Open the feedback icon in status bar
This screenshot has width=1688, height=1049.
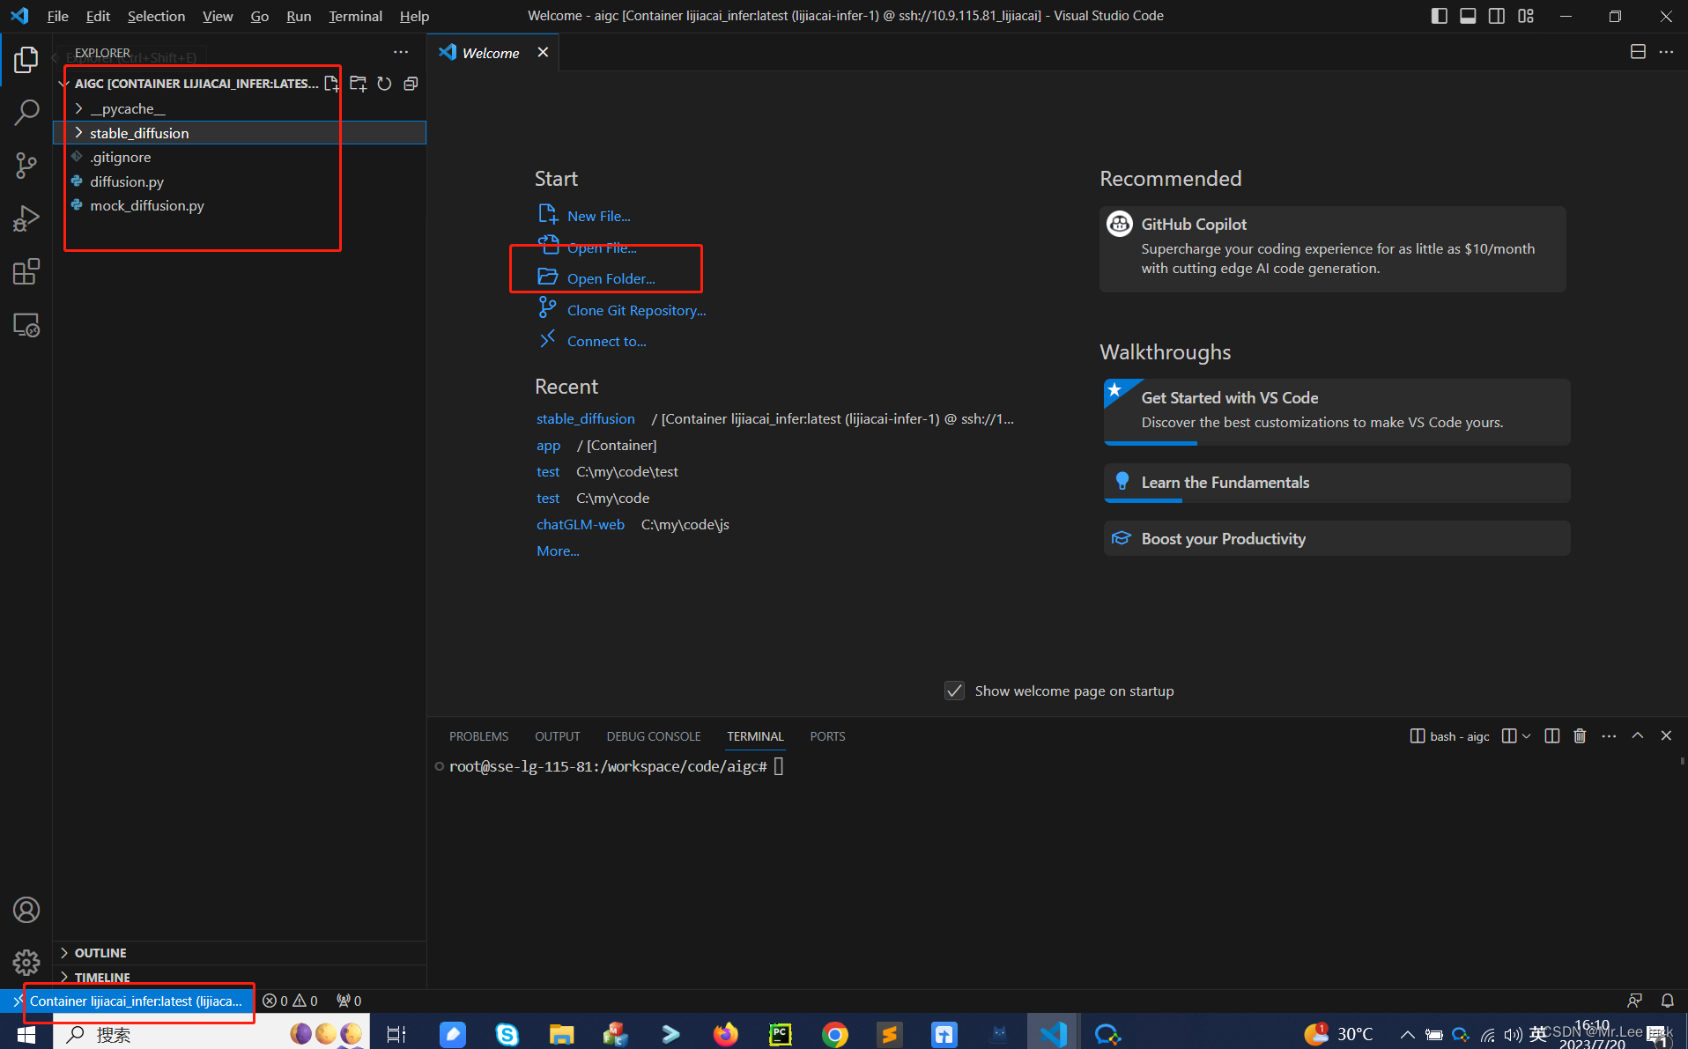point(1634,1001)
